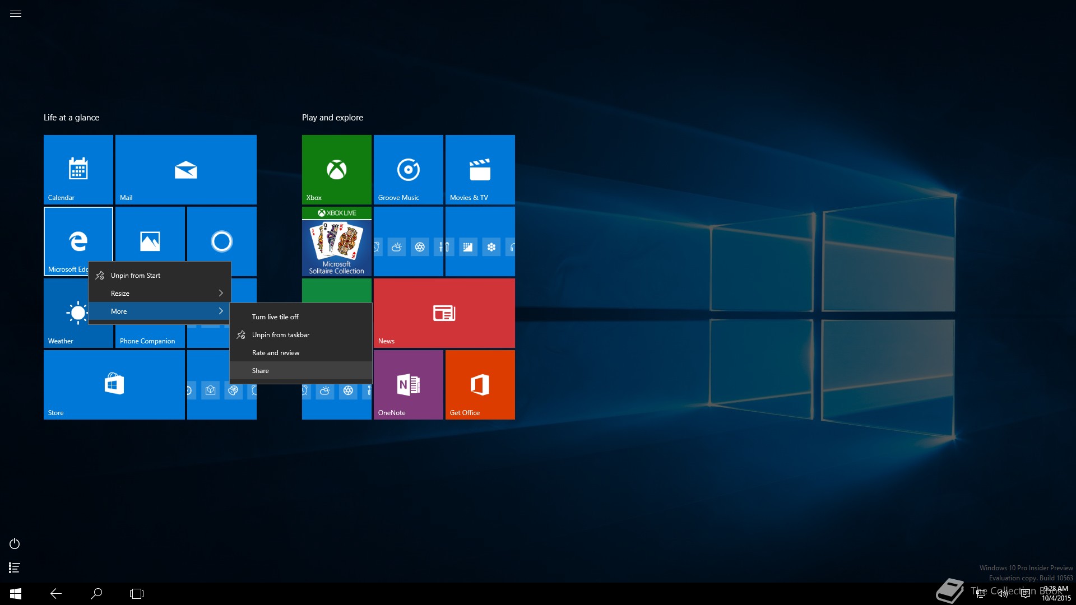
Task: Click the Power button icon
Action: click(x=15, y=544)
